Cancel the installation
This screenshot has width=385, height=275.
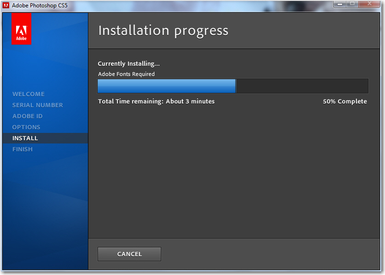[x=129, y=254]
